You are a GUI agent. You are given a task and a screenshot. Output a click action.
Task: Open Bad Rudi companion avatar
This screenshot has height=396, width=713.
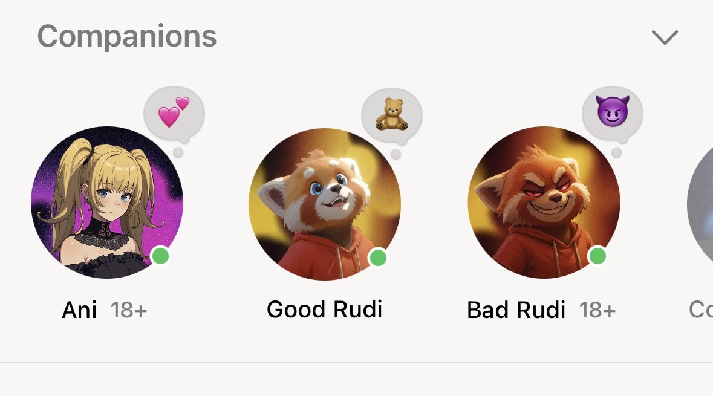(544, 203)
